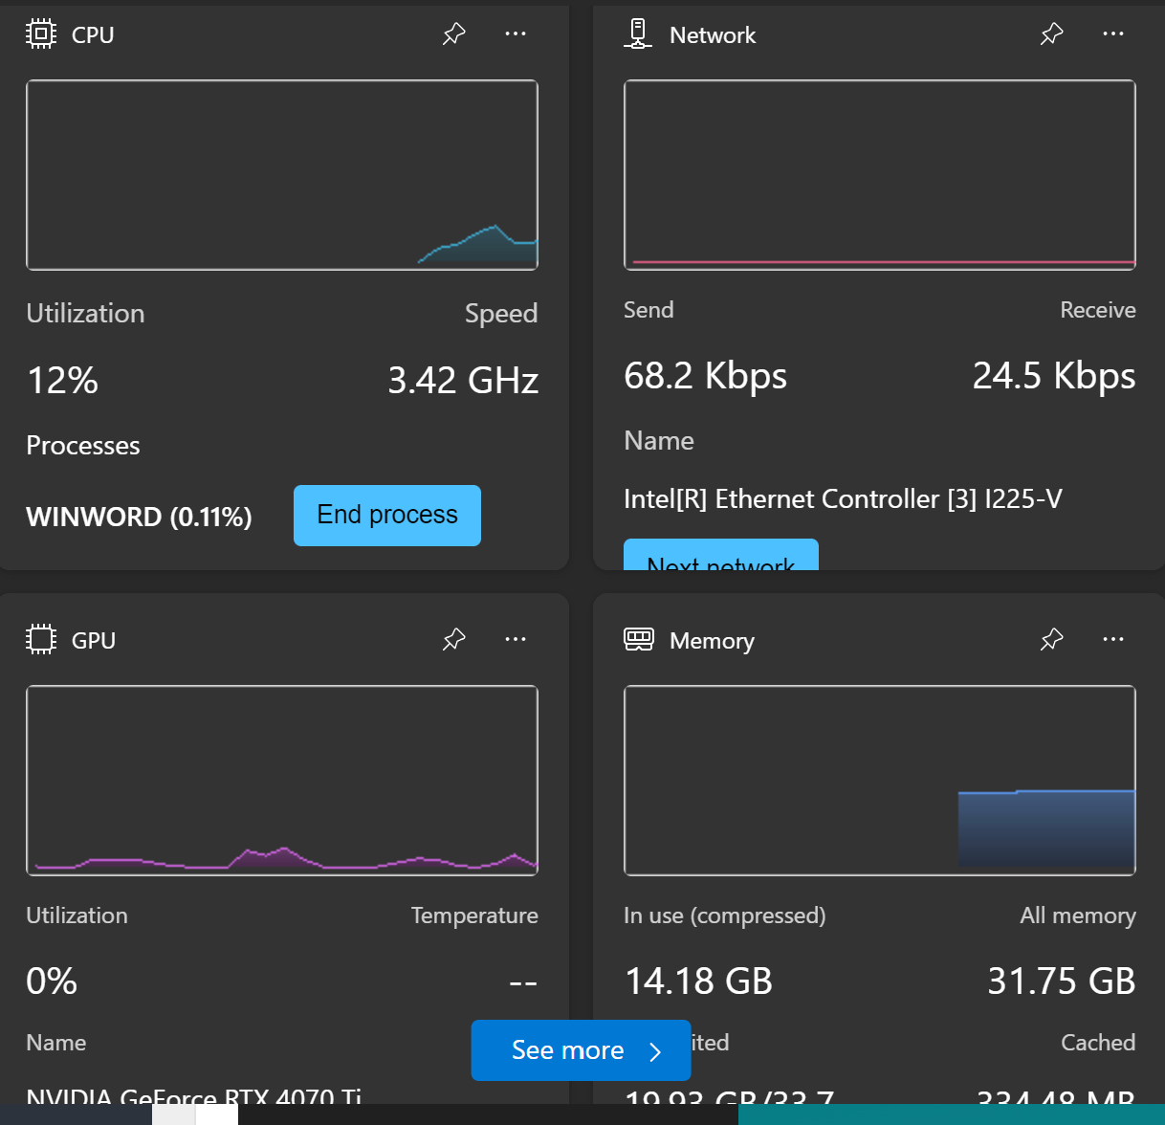Click the CPU utilization graph
1165x1125 pixels.
(x=282, y=175)
